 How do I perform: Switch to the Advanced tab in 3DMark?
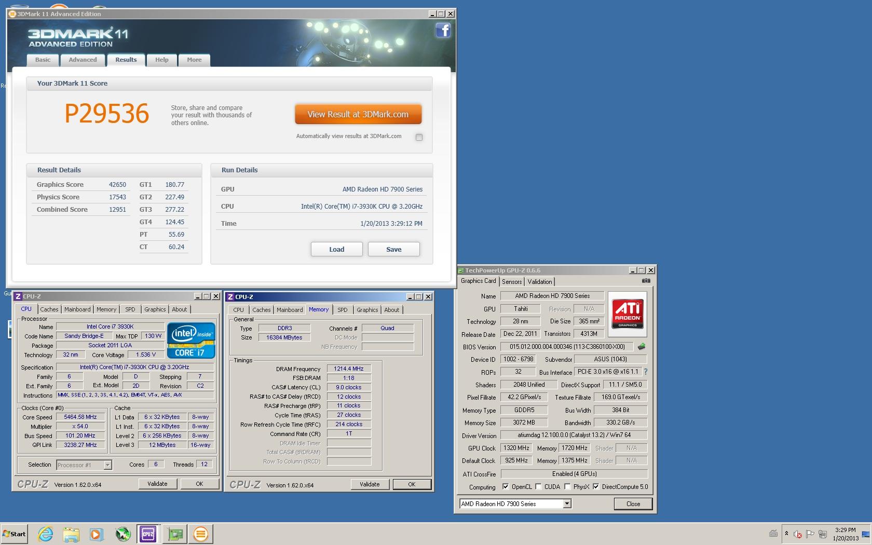click(83, 60)
